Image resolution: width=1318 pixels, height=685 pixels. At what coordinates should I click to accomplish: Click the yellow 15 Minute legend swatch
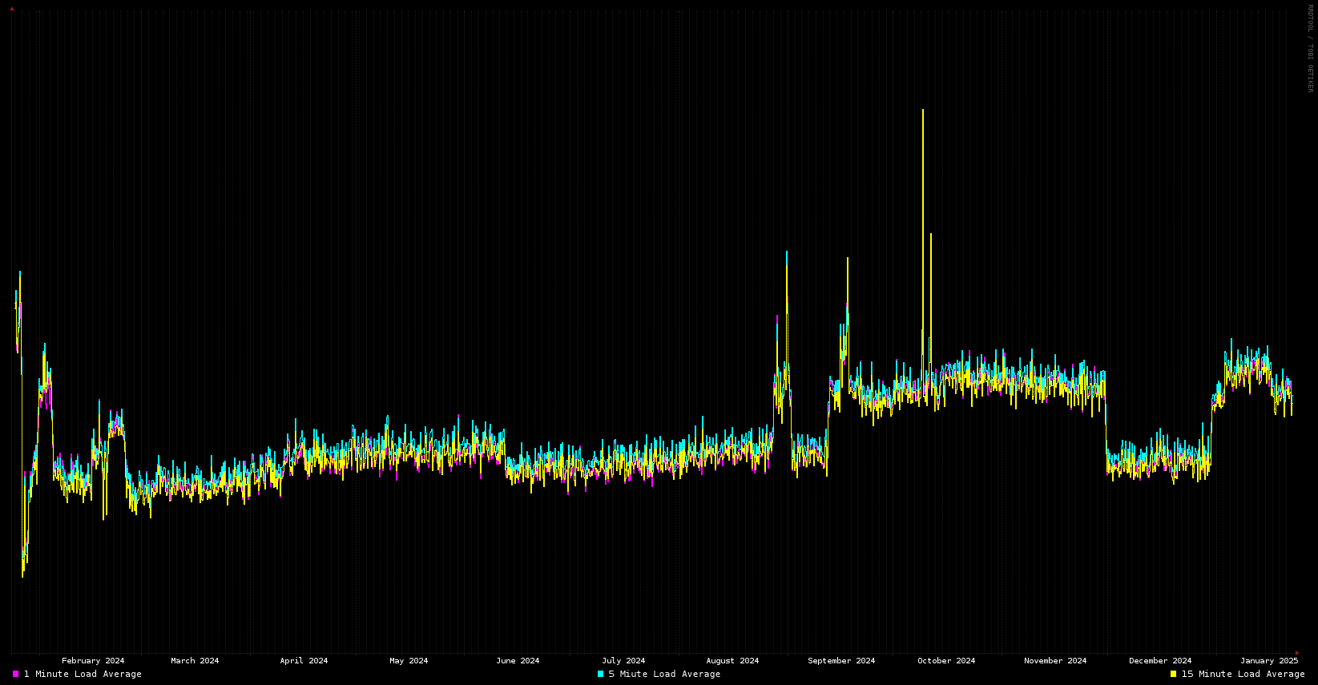pos(1173,674)
